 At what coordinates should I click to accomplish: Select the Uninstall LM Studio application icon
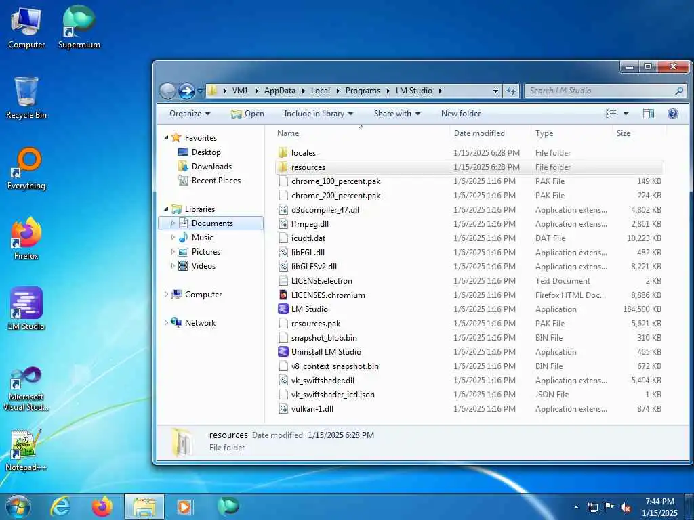click(x=283, y=352)
